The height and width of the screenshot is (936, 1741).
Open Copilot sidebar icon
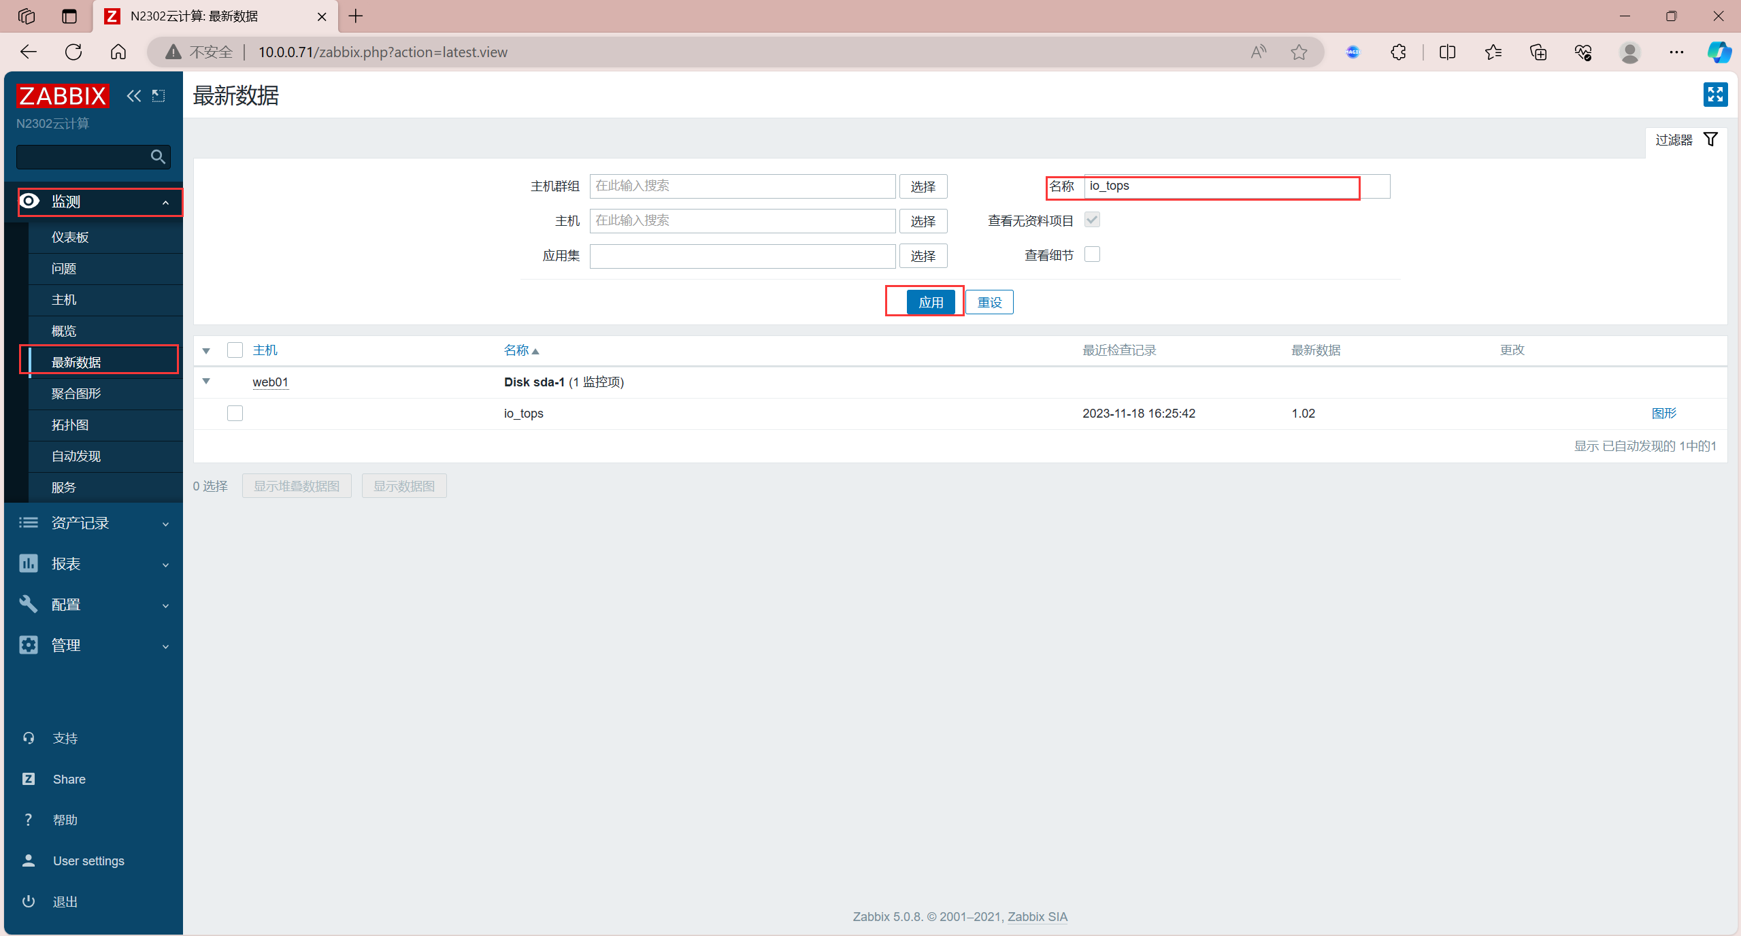click(1719, 52)
